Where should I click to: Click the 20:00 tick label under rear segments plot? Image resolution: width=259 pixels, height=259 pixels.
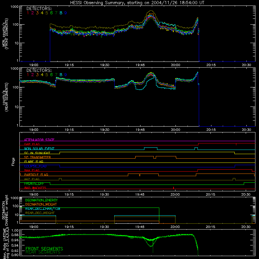(175, 130)
